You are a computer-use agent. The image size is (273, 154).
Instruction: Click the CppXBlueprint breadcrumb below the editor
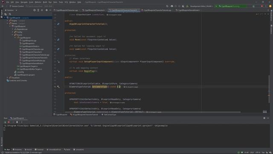tap(60, 115)
